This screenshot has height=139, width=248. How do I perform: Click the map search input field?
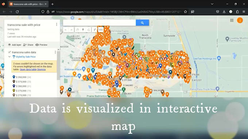coord(99,23)
